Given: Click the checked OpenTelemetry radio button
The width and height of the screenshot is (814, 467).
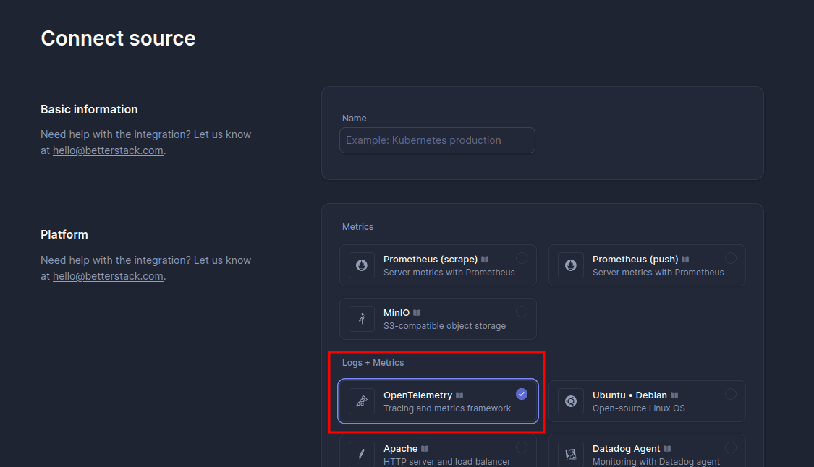Looking at the screenshot, I should pyautogui.click(x=522, y=394).
